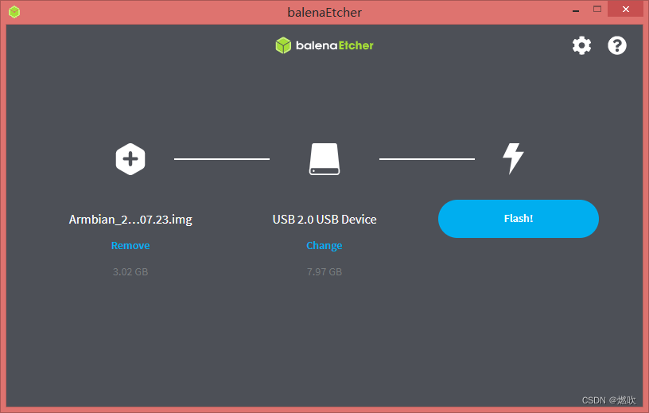Change the selected USB target drive
Screen dimensions: 649x413
pyautogui.click(x=324, y=246)
